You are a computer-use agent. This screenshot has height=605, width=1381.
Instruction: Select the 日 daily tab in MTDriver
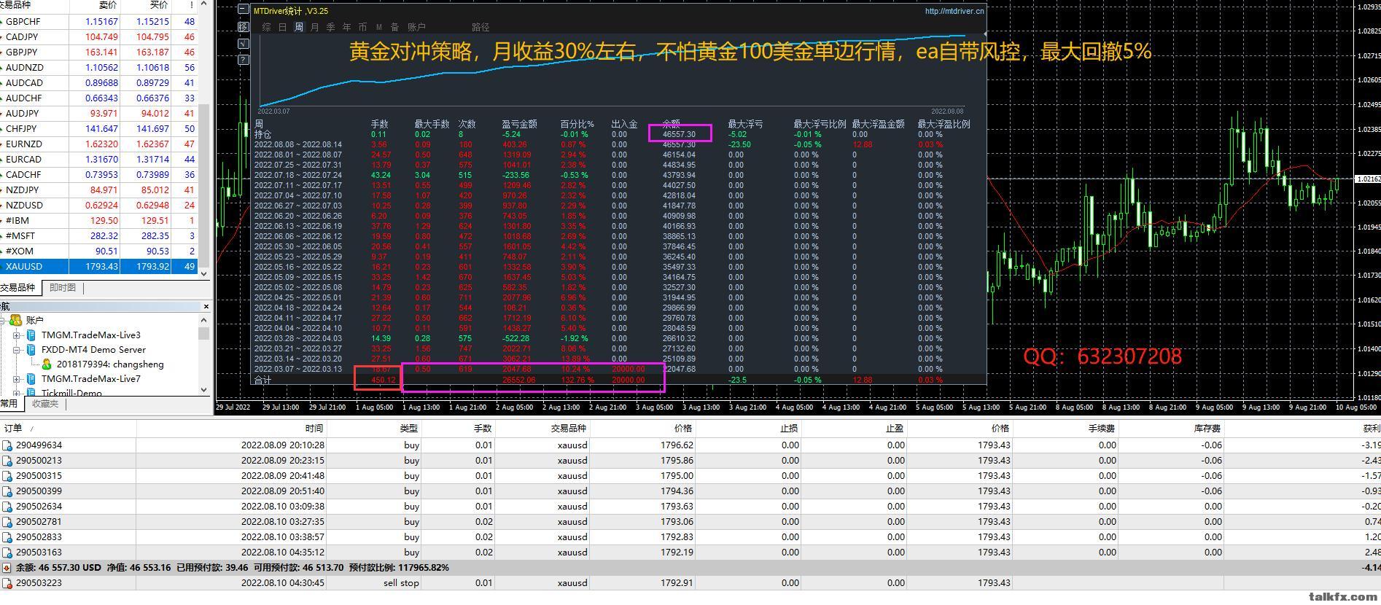pyautogui.click(x=282, y=27)
